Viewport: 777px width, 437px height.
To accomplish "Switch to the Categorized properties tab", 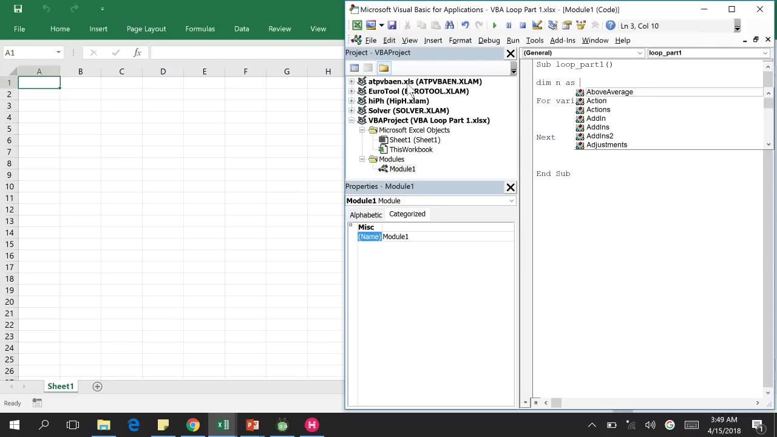I will 407,214.
